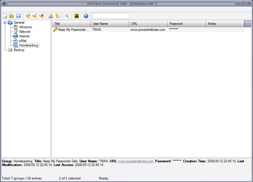The width and height of the screenshot is (253, 182).
Task: Click the Backup folder icon
Action: (10, 50)
